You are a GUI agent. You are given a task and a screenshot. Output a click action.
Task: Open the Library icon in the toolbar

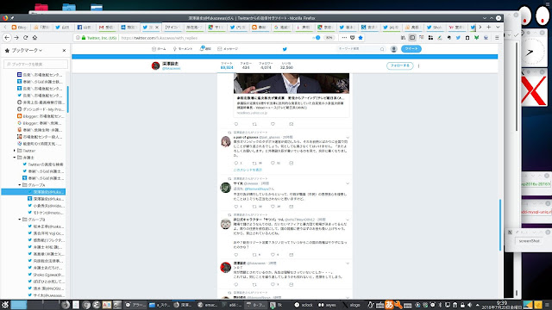(403, 38)
